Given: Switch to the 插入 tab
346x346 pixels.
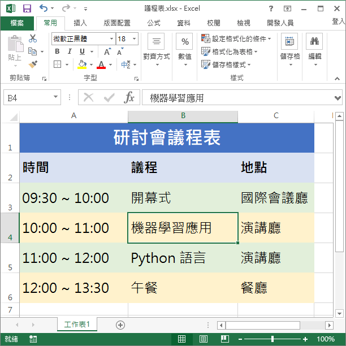Looking at the screenshot, I should [80, 23].
